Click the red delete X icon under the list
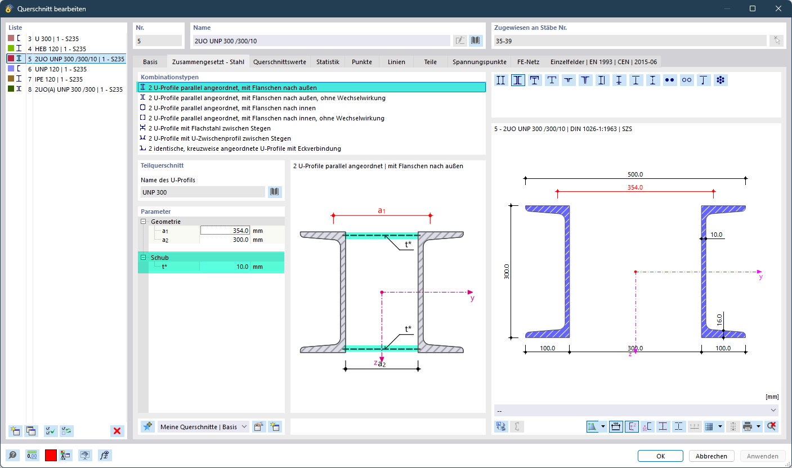The image size is (792, 468). [117, 431]
